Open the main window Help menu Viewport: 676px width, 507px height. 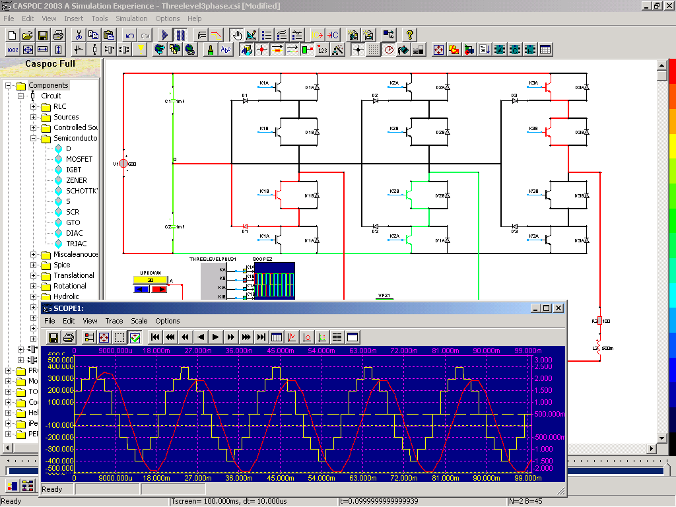pyautogui.click(x=195, y=18)
